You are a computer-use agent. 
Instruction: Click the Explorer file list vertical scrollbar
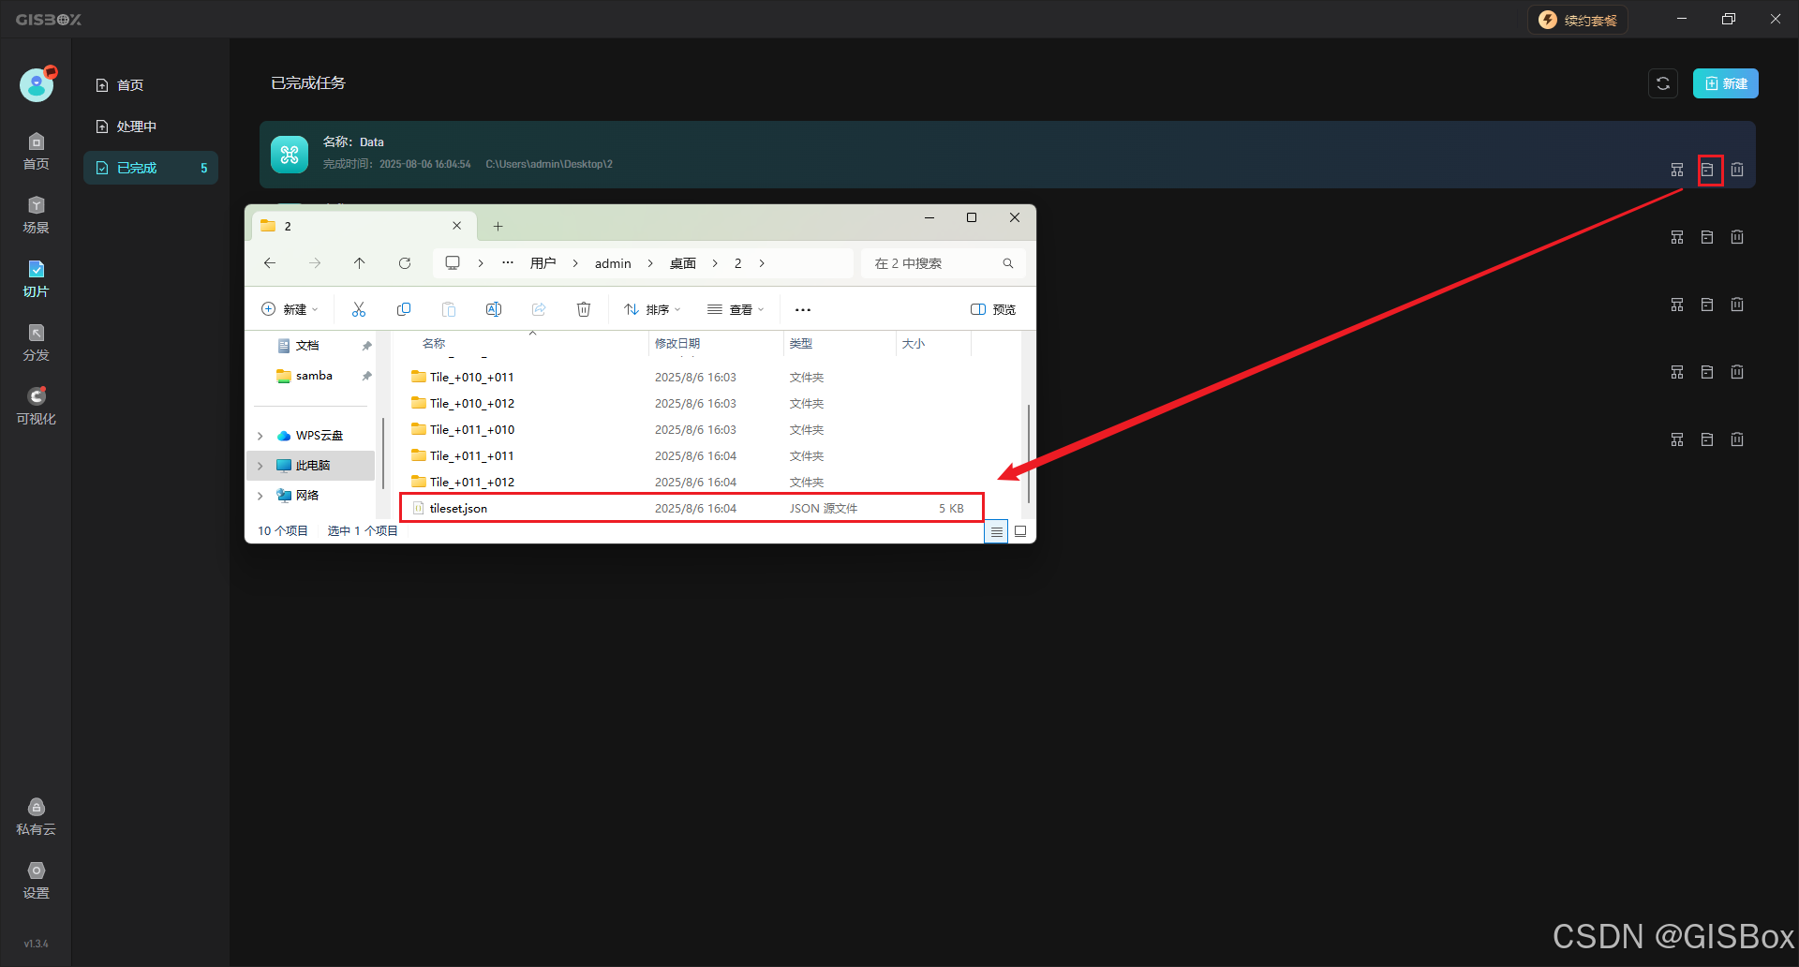tap(1029, 454)
